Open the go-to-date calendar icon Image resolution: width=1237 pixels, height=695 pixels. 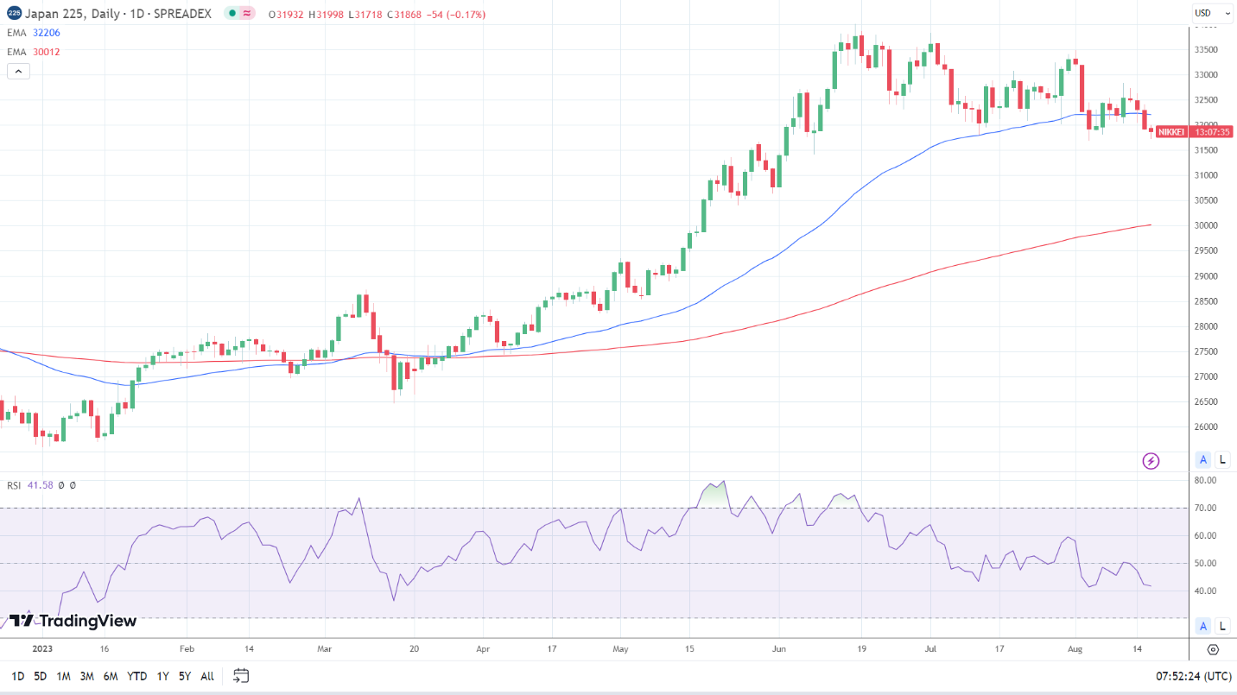tap(241, 675)
